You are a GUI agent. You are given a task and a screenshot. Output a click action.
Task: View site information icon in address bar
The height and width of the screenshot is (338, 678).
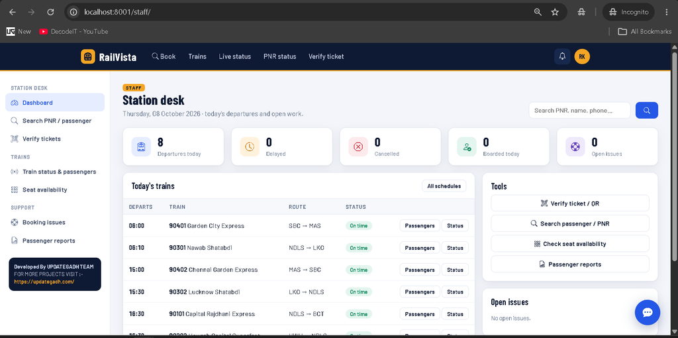click(x=73, y=12)
